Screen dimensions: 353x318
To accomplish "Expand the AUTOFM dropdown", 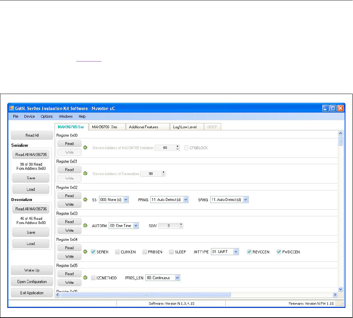I will [136, 226].
